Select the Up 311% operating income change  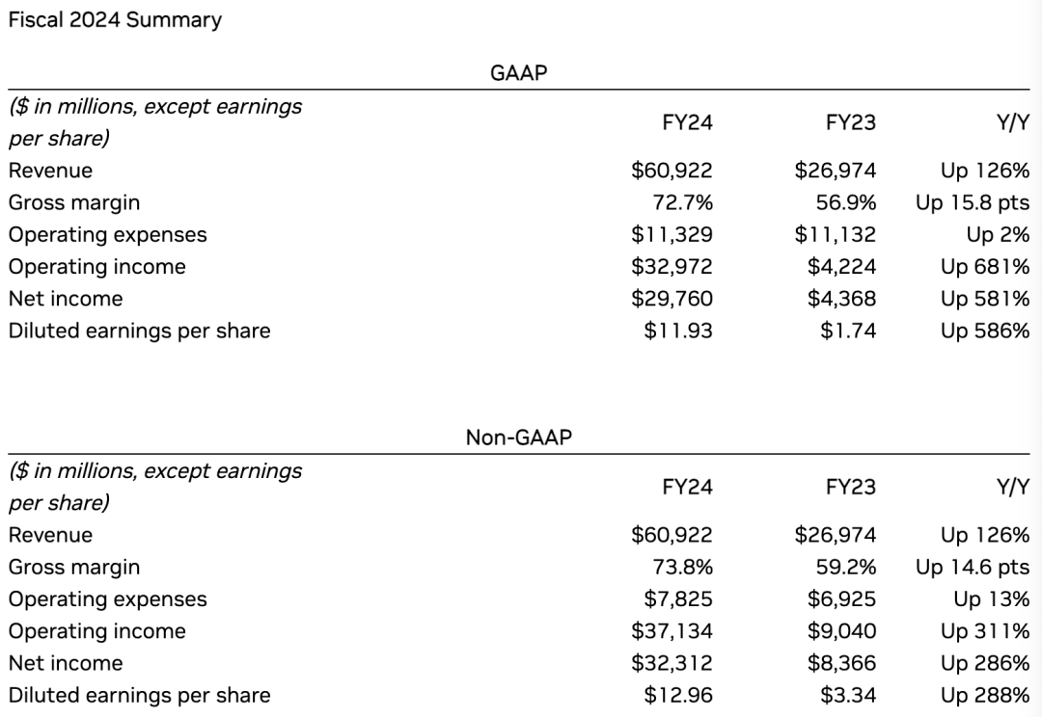pyautogui.click(x=985, y=631)
